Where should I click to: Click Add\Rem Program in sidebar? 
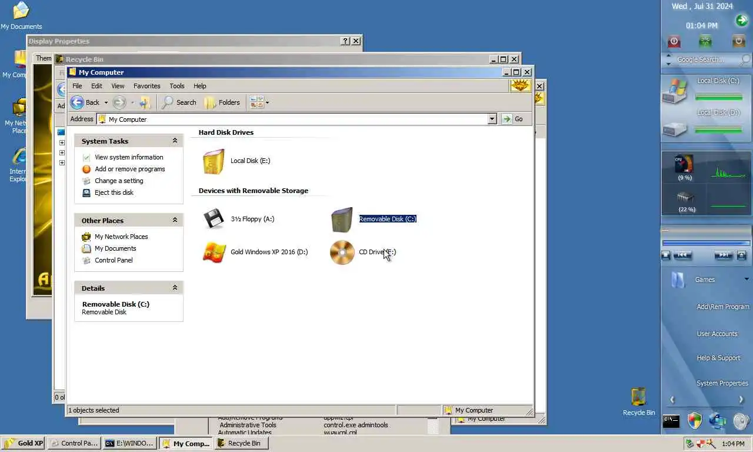[x=723, y=307]
